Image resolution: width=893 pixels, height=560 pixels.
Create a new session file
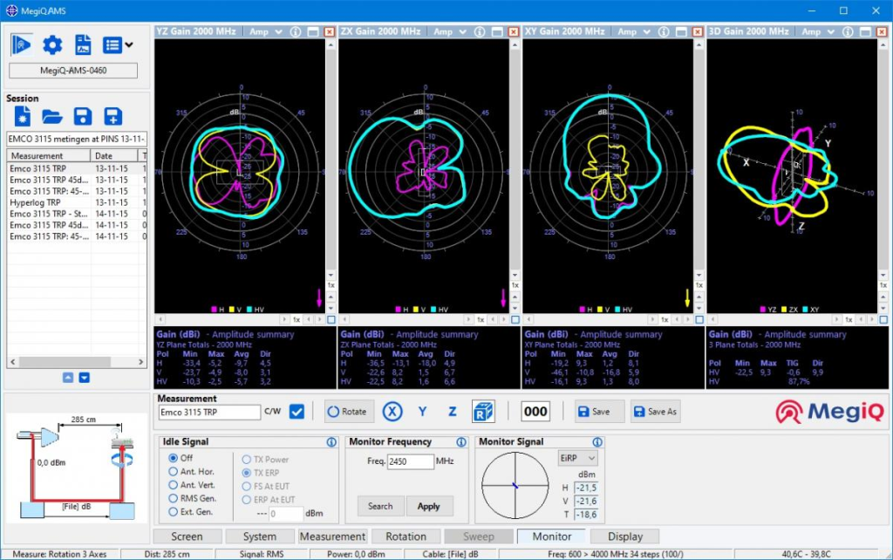(23, 117)
